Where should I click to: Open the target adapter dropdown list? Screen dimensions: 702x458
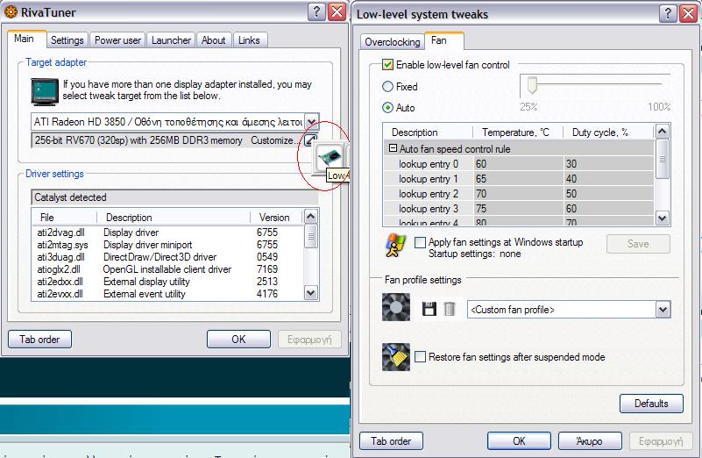pyautogui.click(x=312, y=121)
